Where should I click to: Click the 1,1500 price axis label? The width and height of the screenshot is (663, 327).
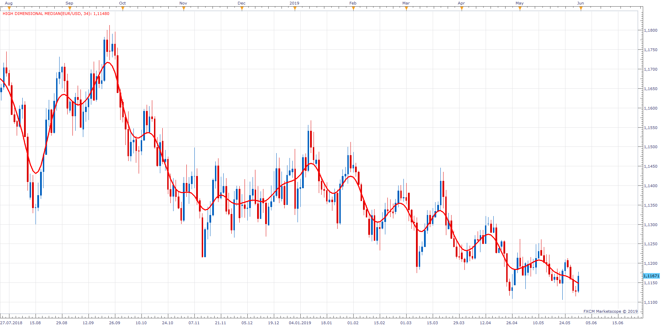[650, 147]
